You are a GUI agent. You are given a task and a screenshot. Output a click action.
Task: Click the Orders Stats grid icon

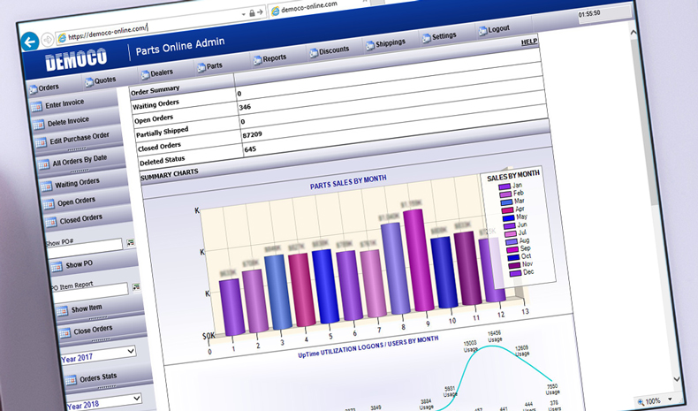[x=70, y=380]
